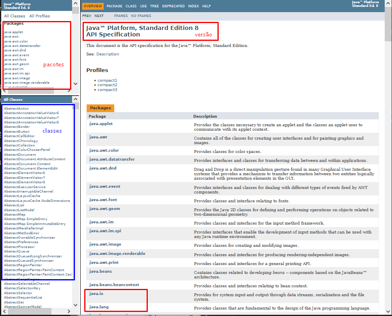Select AbstractButton in class list
This screenshot has height=316, width=392.
17,131
